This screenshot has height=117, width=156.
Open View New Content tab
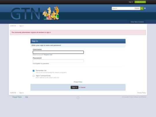click(137, 22)
